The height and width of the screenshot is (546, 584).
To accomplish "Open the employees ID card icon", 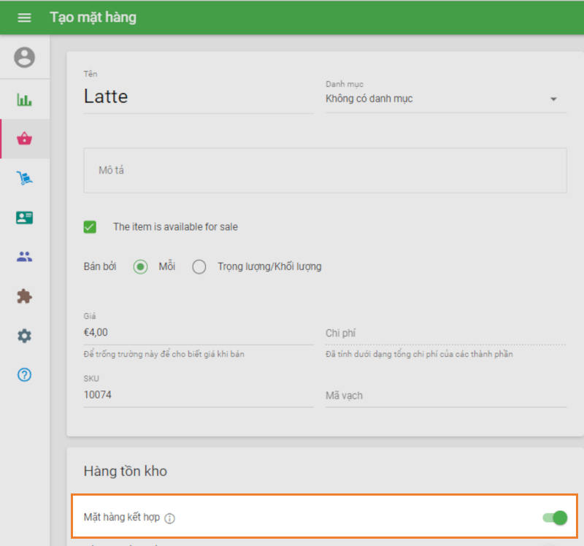I will 24,218.
